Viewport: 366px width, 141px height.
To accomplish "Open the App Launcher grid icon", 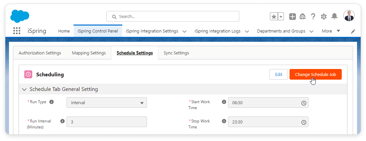I will pos(17,31).
